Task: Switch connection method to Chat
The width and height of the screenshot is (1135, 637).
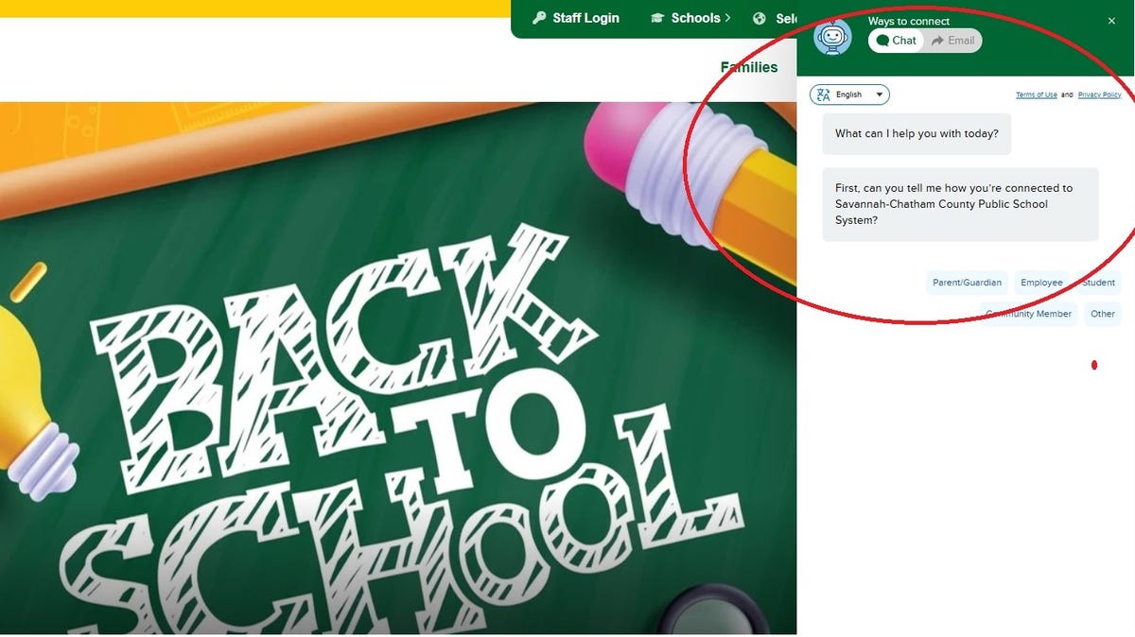Action: coord(896,41)
